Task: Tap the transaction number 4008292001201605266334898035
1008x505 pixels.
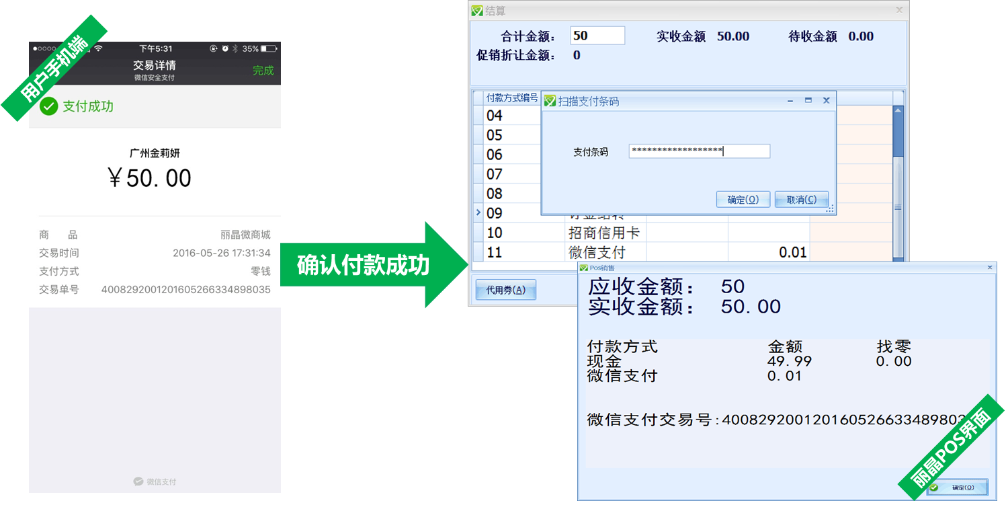Action: (x=186, y=290)
